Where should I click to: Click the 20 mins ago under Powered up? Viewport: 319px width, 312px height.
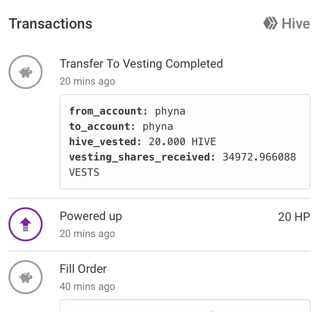pos(87,234)
